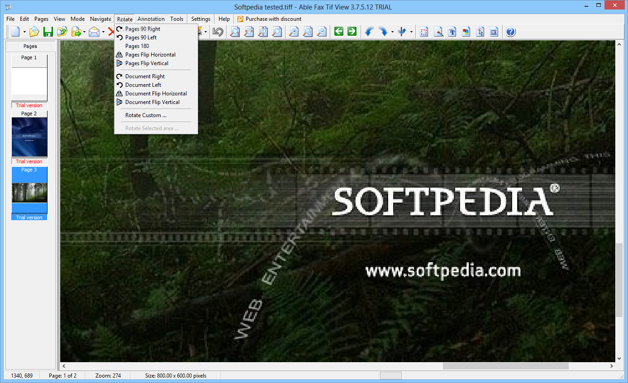Choose Pages 180 menu entry
This screenshot has height=383, width=628.
click(x=156, y=46)
